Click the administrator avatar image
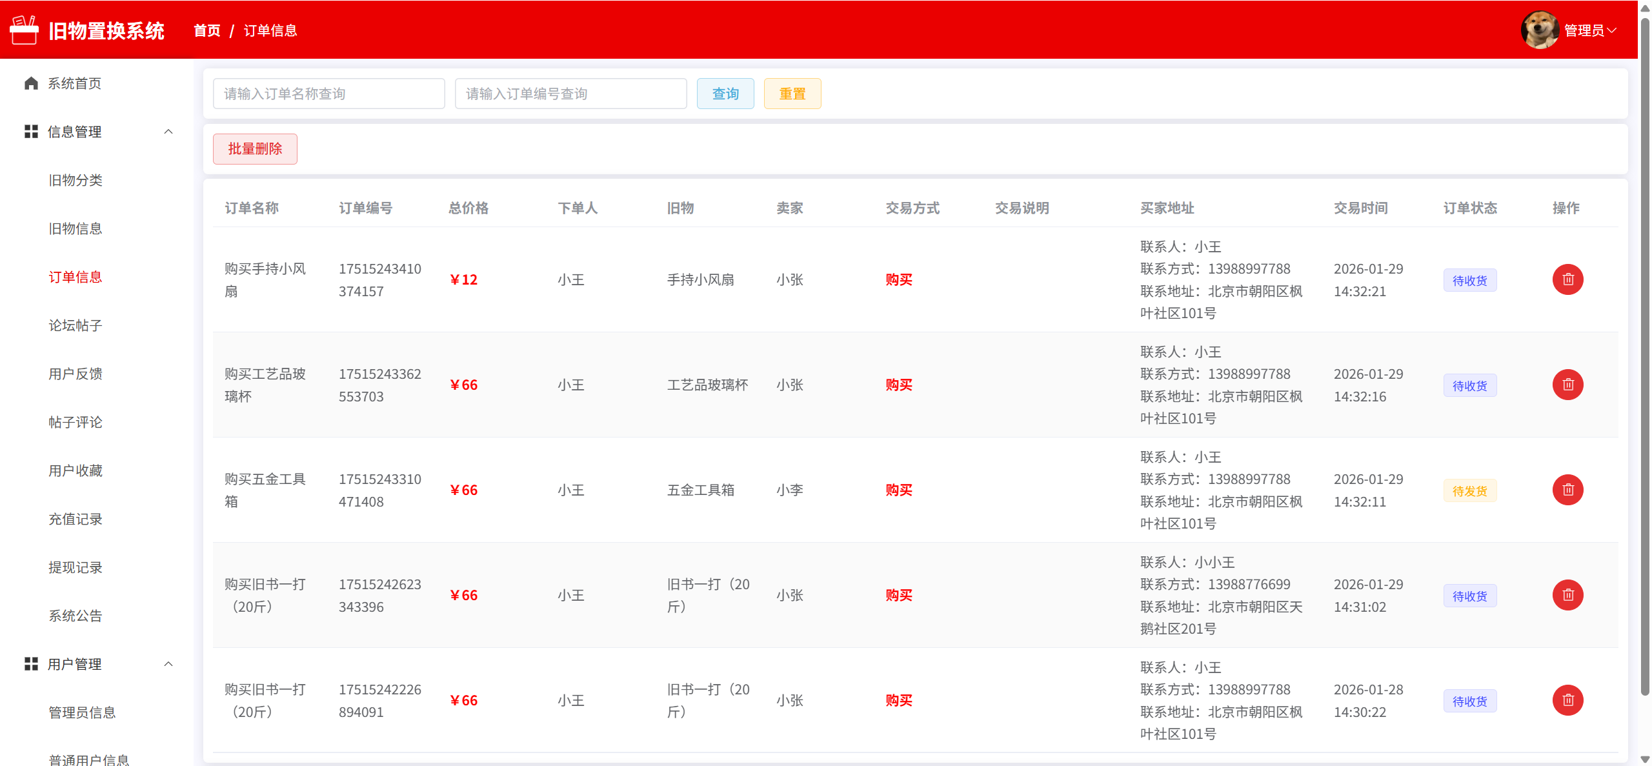Viewport: 1652px width, 766px height. pos(1540,30)
